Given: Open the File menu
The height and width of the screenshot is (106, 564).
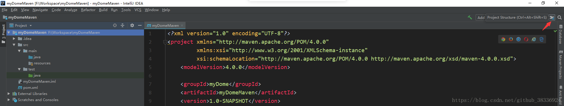Looking at the screenshot, I should (4, 10).
